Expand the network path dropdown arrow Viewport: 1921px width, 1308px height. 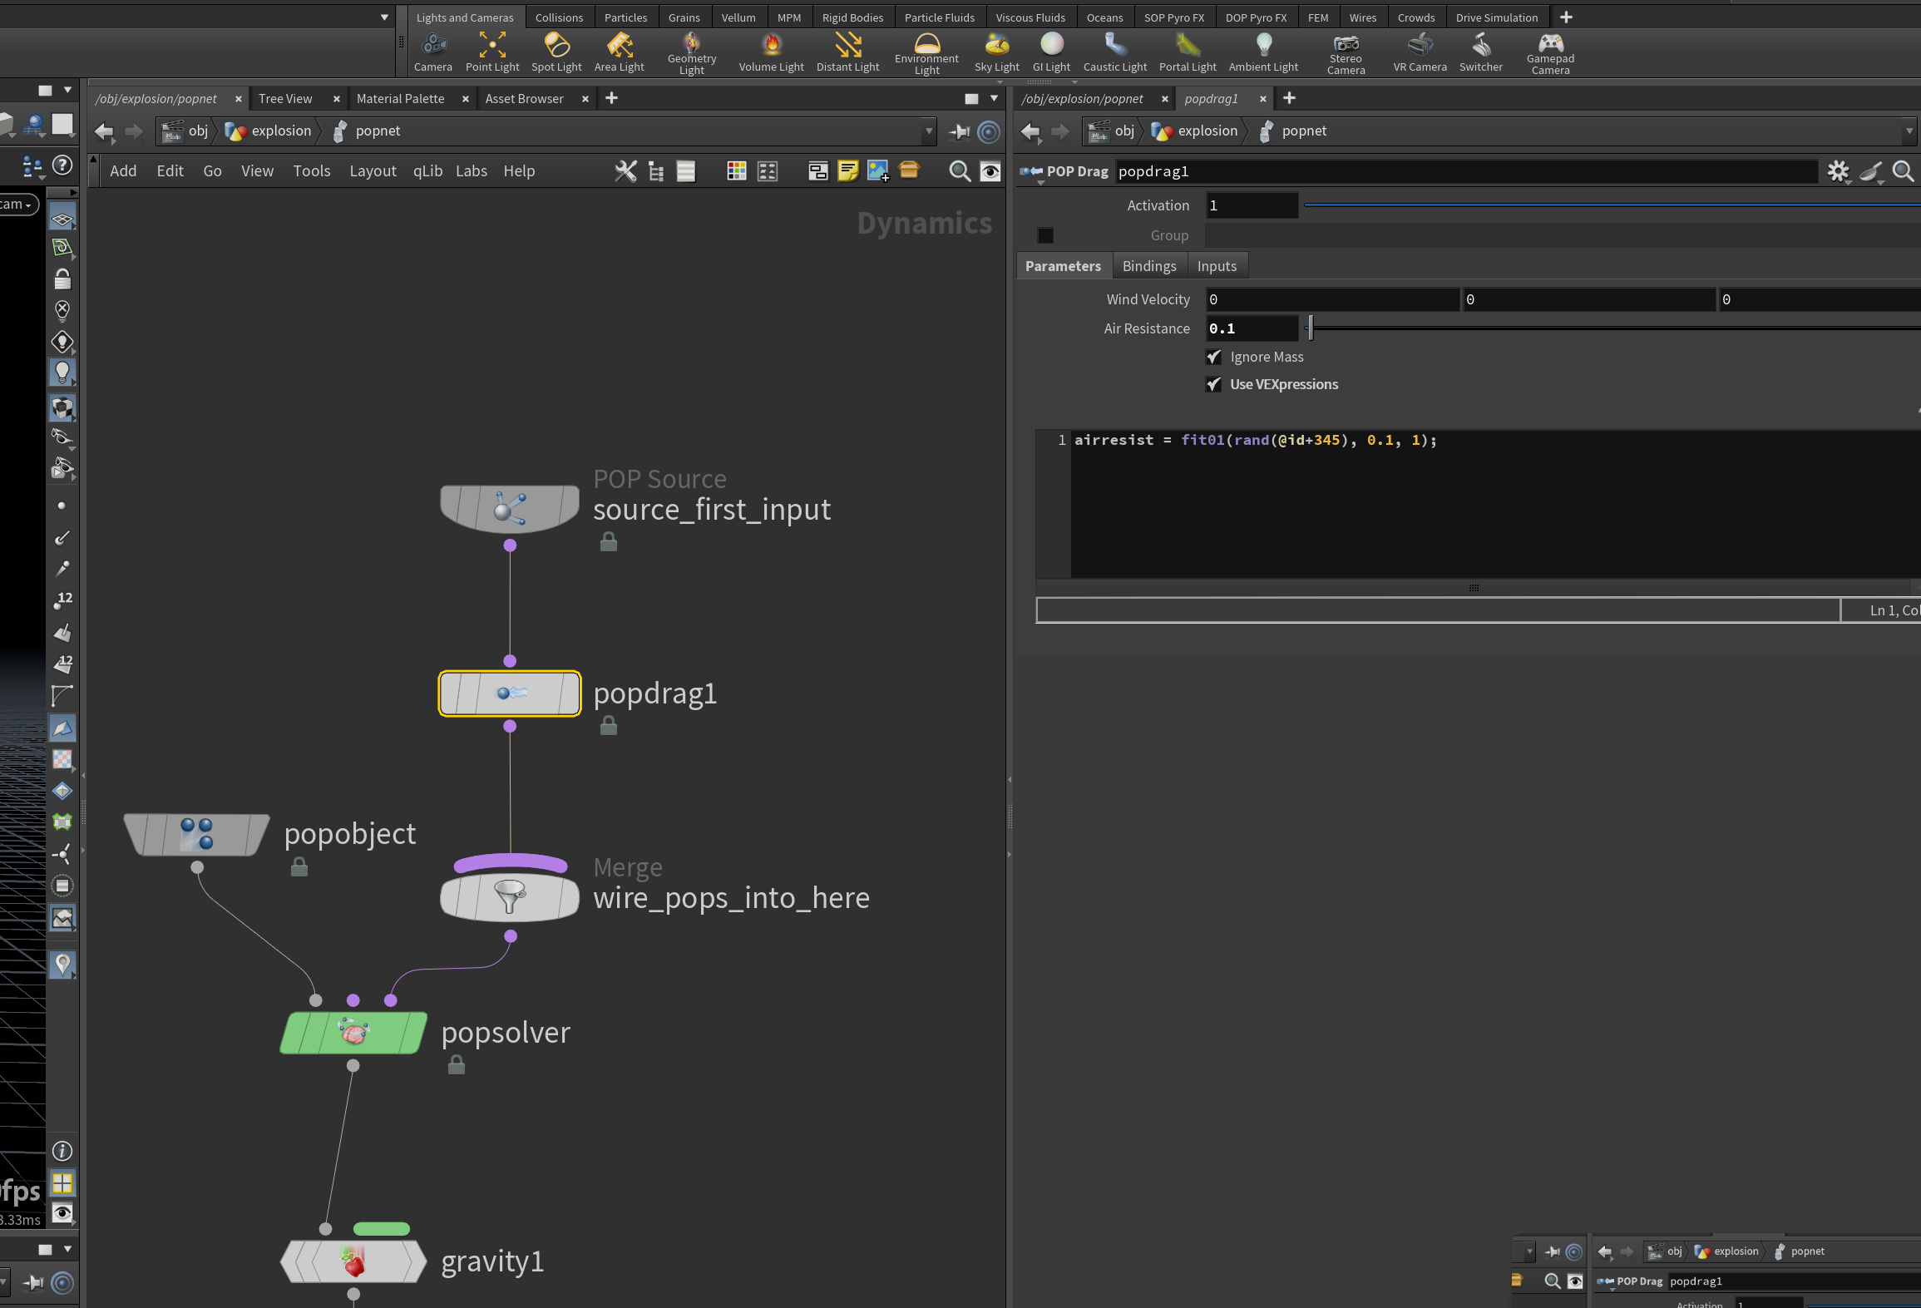coord(929,131)
